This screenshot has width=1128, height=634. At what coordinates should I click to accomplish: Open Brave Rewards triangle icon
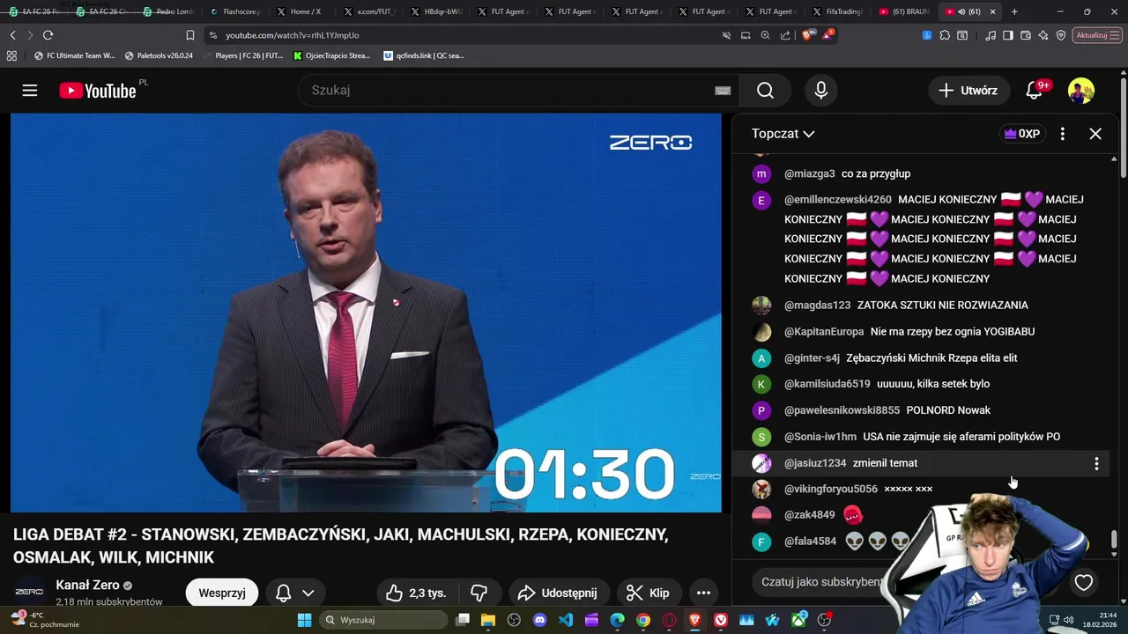click(827, 35)
